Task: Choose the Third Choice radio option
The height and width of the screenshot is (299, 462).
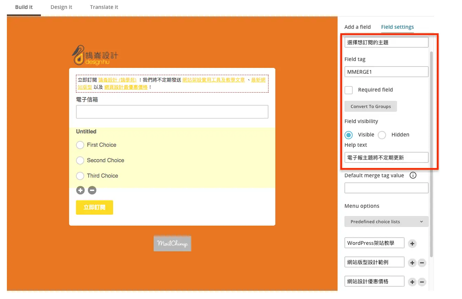Action: pyautogui.click(x=80, y=176)
